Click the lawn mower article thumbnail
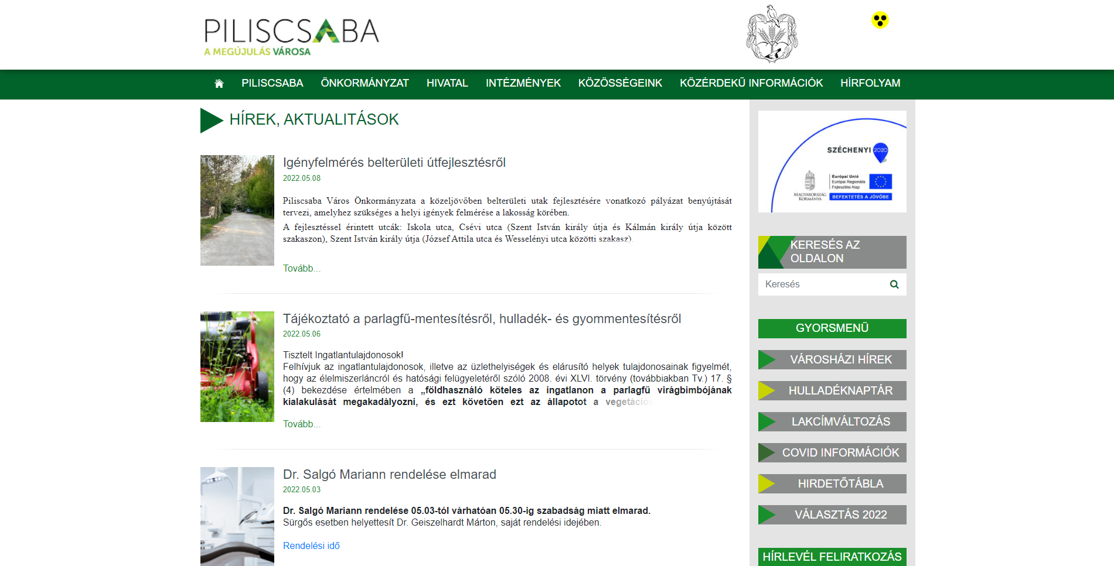1114x566 pixels. pyautogui.click(x=237, y=366)
